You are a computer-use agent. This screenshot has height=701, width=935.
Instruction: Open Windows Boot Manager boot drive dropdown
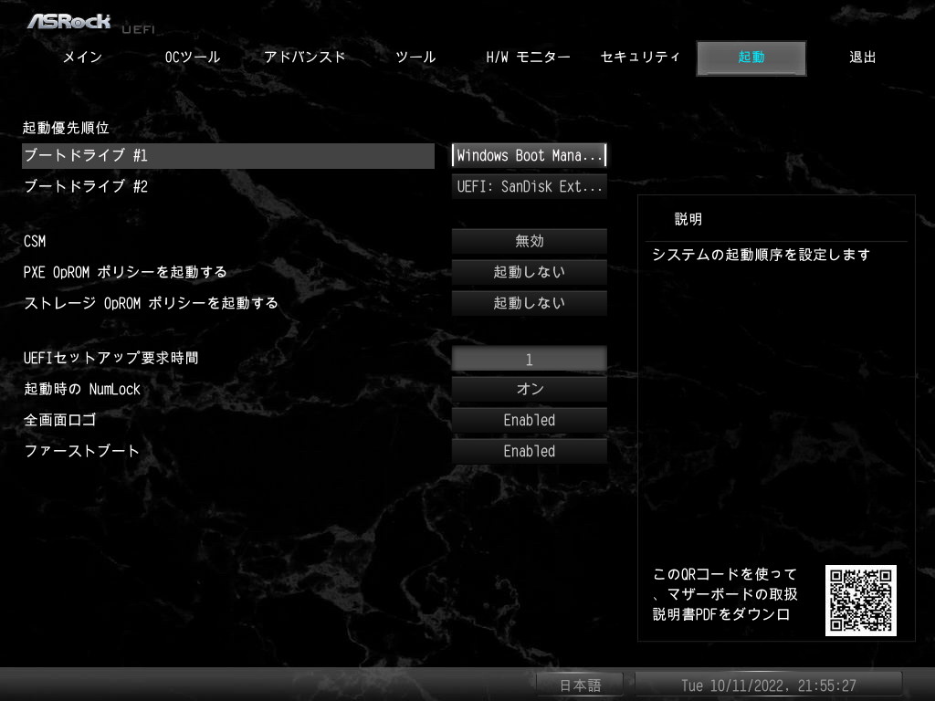pos(529,155)
